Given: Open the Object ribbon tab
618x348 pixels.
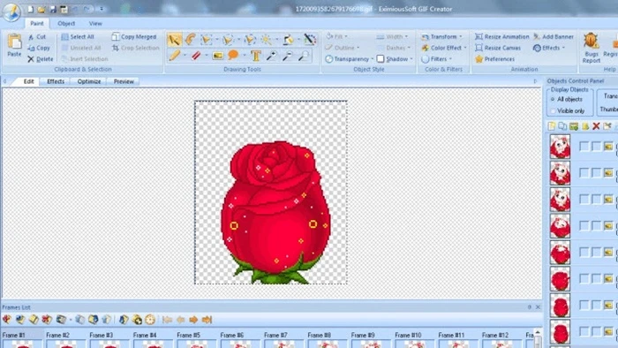Looking at the screenshot, I should pyautogui.click(x=66, y=23).
